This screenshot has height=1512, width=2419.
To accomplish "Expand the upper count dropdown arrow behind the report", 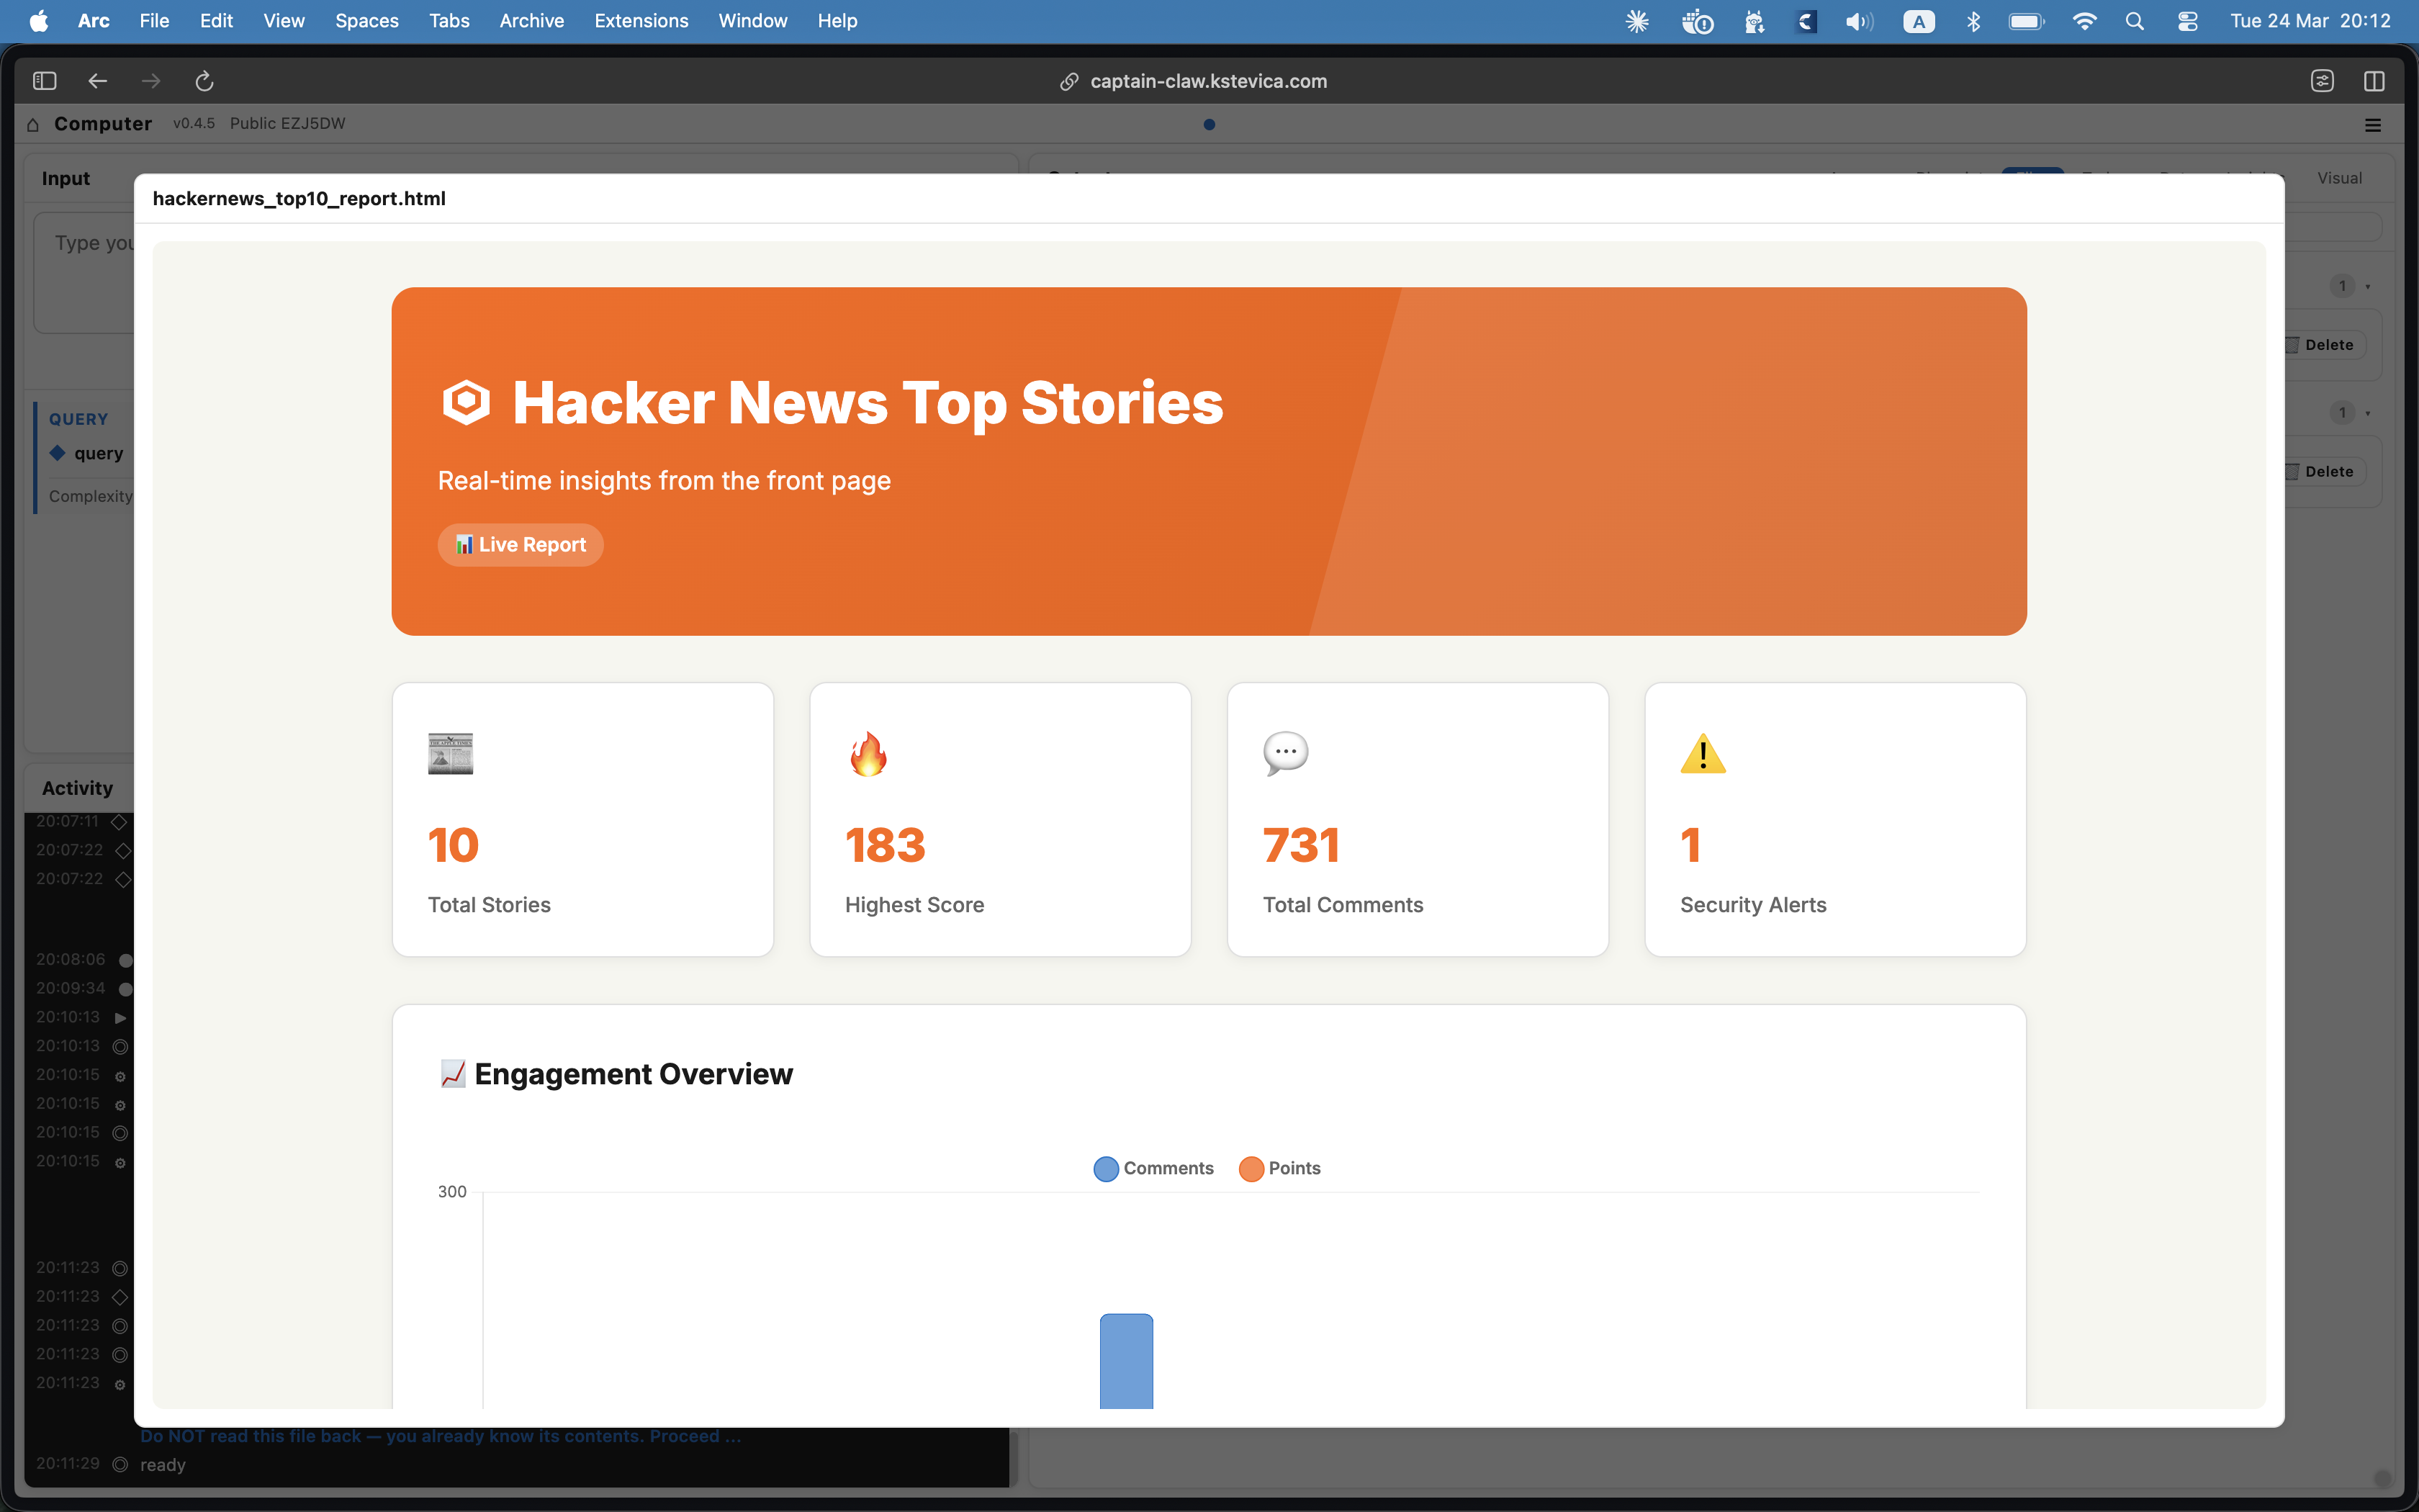I will (x=2367, y=287).
